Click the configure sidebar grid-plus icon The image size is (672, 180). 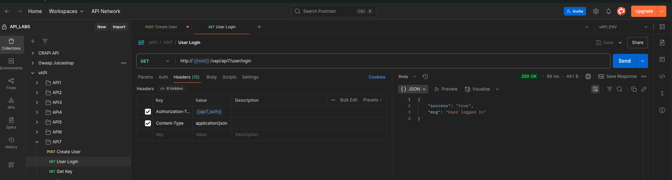click(x=11, y=165)
